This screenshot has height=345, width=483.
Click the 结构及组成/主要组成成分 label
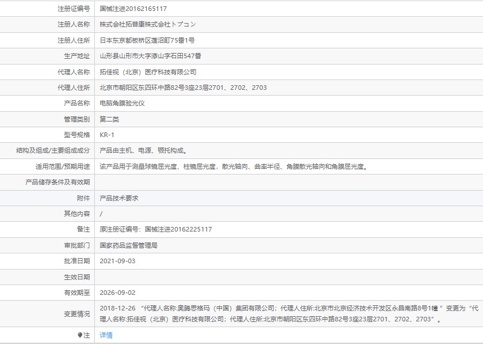pyautogui.click(x=53, y=150)
